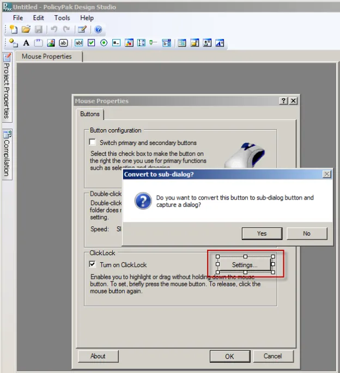The width and height of the screenshot is (340, 373).
Task: Select the Mouse Properties document tab
Action: coord(48,57)
